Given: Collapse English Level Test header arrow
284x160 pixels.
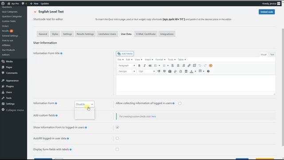Looking at the screenshot, I should click(x=35, y=12).
